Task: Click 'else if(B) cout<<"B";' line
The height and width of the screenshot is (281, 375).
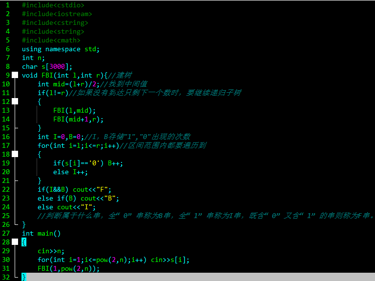Action: pos(78,199)
